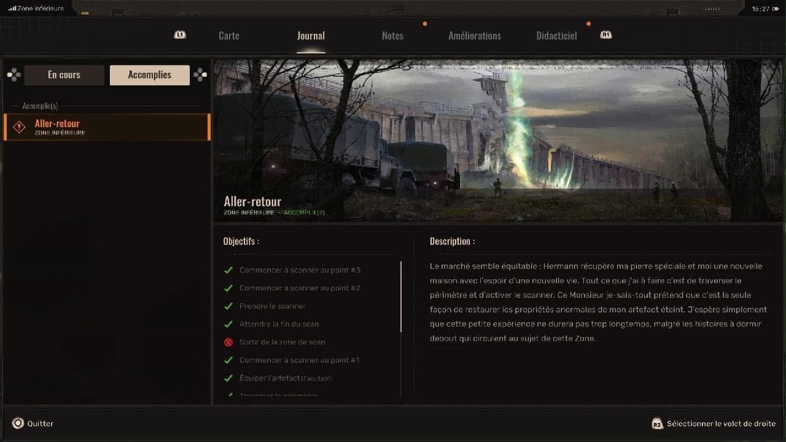The image size is (786, 442).
Task: Select the Aller-retour quest entry
Action: coord(107,127)
